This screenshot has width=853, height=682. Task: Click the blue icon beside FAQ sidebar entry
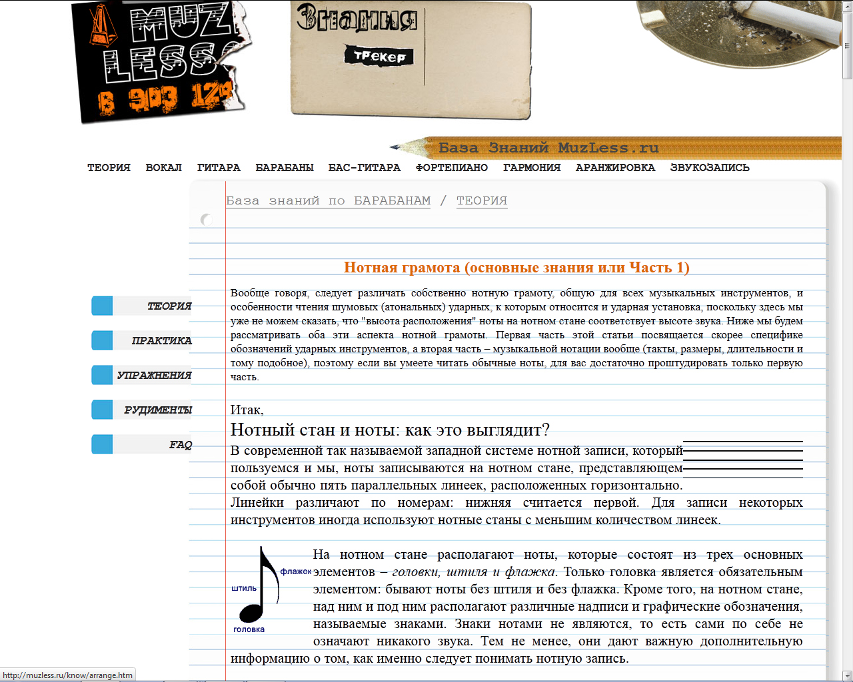tap(101, 444)
